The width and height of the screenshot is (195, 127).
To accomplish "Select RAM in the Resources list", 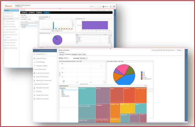I will tap(62, 91).
